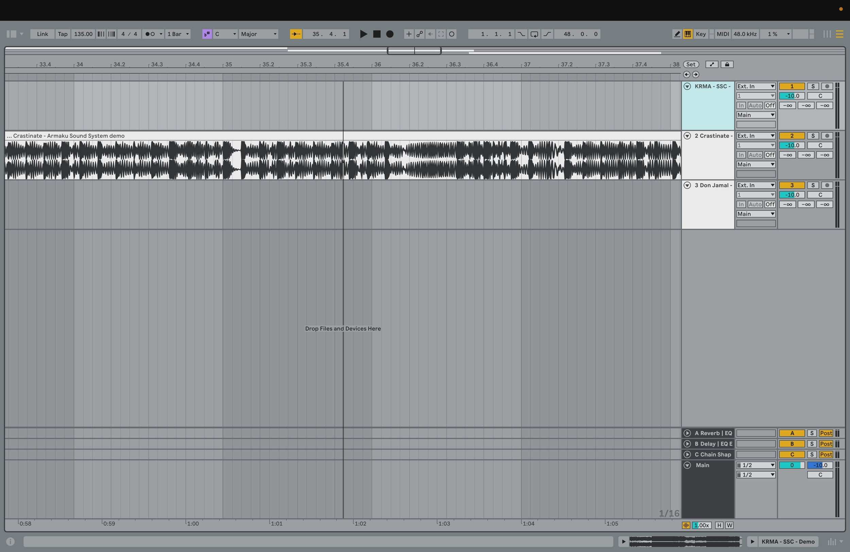The width and height of the screenshot is (850, 552).
Task: Click track 2 volume -10.0 field
Action: pyautogui.click(x=792, y=145)
